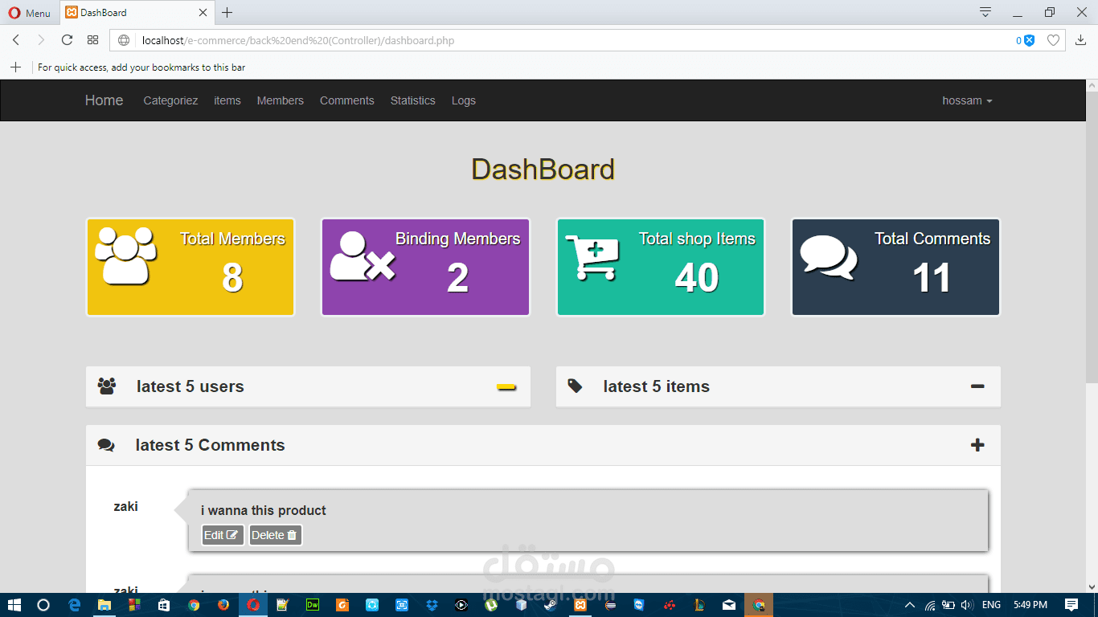Open Members navigation link
This screenshot has width=1098, height=617.
281,100
